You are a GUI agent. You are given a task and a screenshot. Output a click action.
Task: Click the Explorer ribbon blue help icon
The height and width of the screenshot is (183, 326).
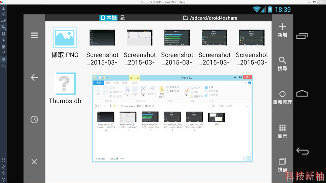tap(250, 83)
